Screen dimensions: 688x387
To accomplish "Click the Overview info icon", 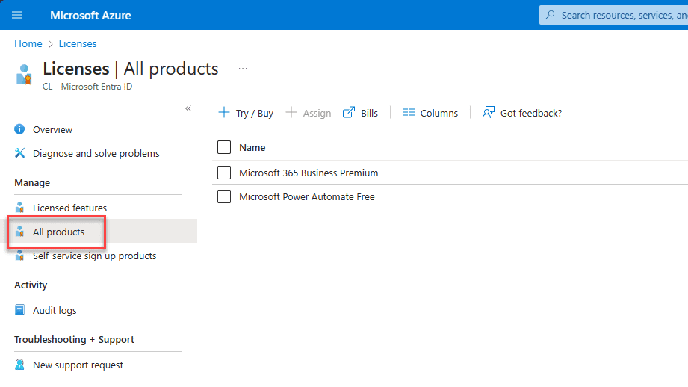I will coord(19,129).
